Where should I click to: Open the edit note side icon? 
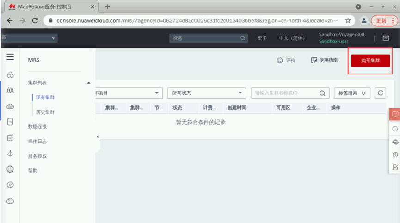(x=395, y=167)
